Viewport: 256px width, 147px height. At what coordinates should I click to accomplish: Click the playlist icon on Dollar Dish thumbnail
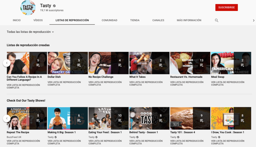(79, 65)
